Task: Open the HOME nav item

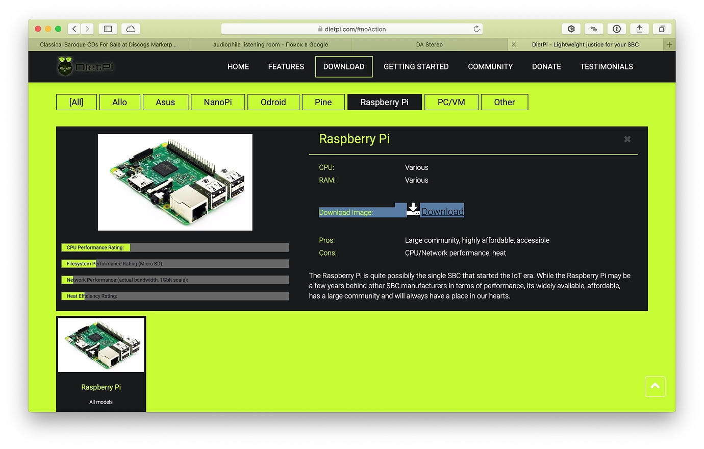Action: [238, 67]
